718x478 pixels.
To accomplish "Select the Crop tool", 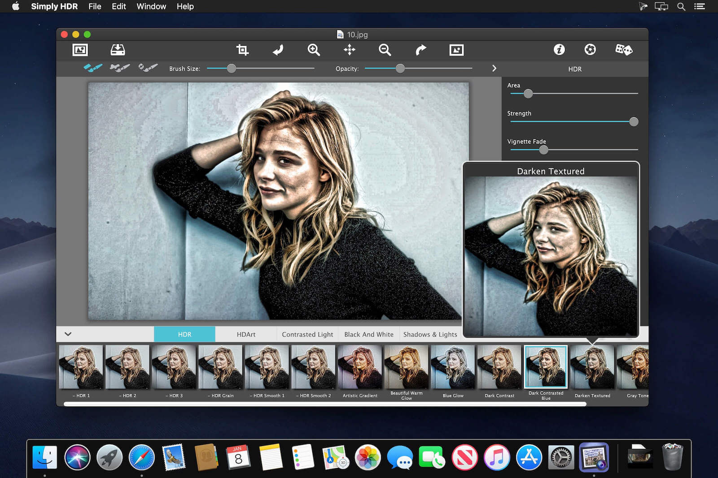I will pos(242,50).
